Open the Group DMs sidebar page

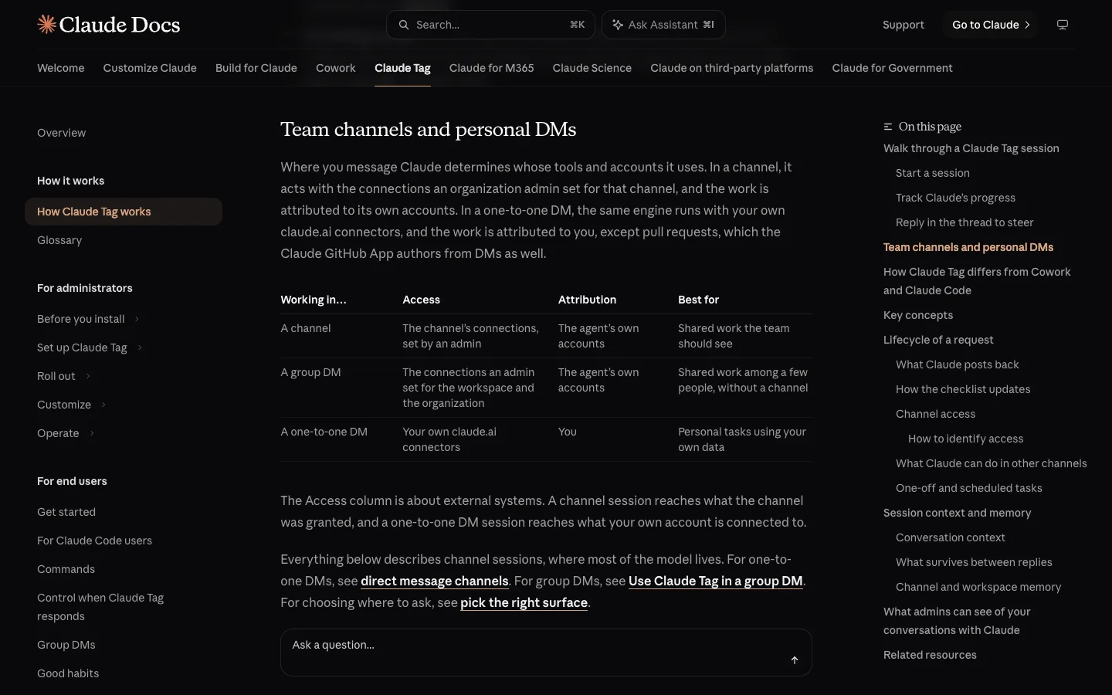point(66,645)
